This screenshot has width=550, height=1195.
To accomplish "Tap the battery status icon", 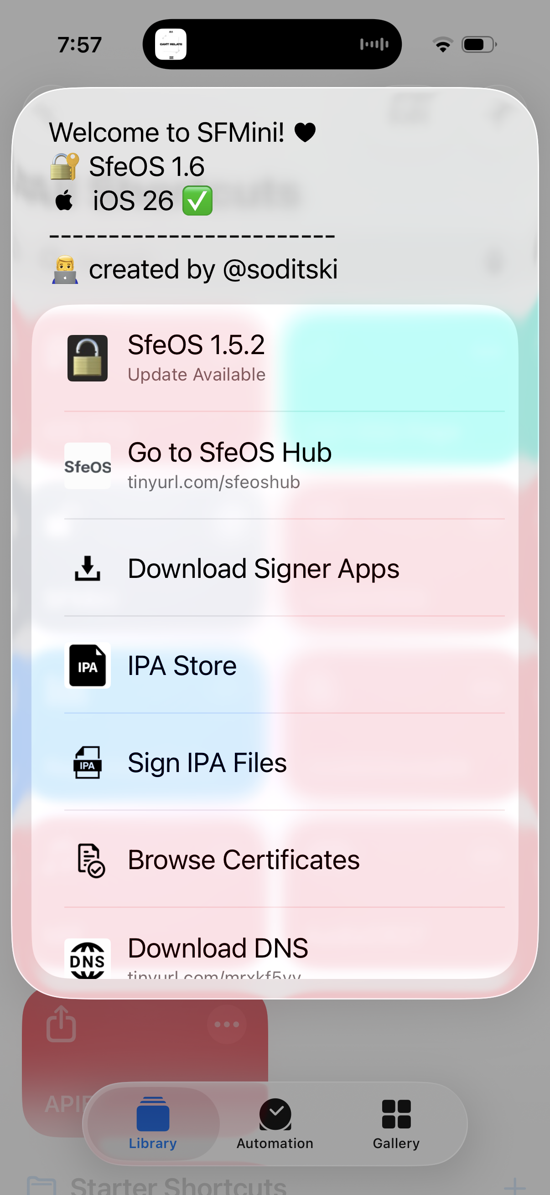I will point(479,45).
